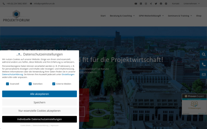The image size is (207, 129).
Task: Expand Seminare & Training menu
Action: tap(180, 16)
